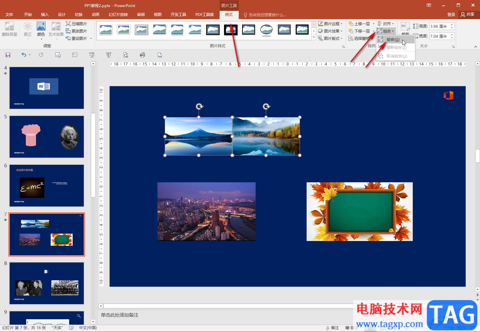The image size is (480, 332).
Task: Click the print preview magnifier toolbar icon
Action: click(126, 55)
